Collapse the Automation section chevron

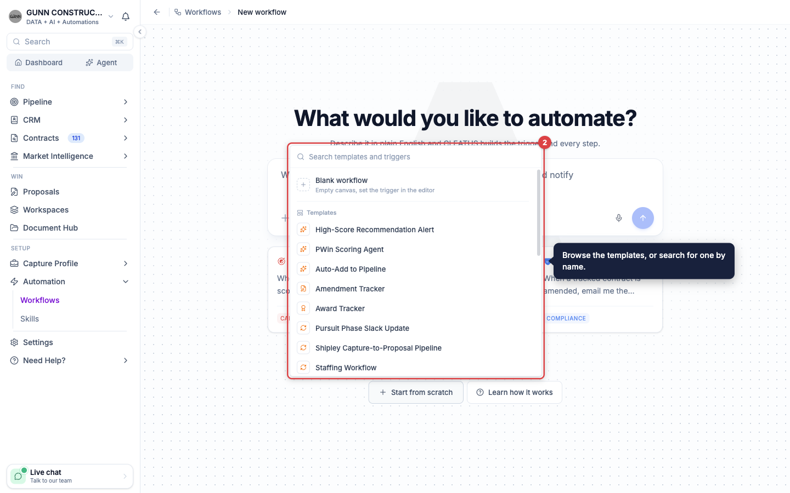126,282
